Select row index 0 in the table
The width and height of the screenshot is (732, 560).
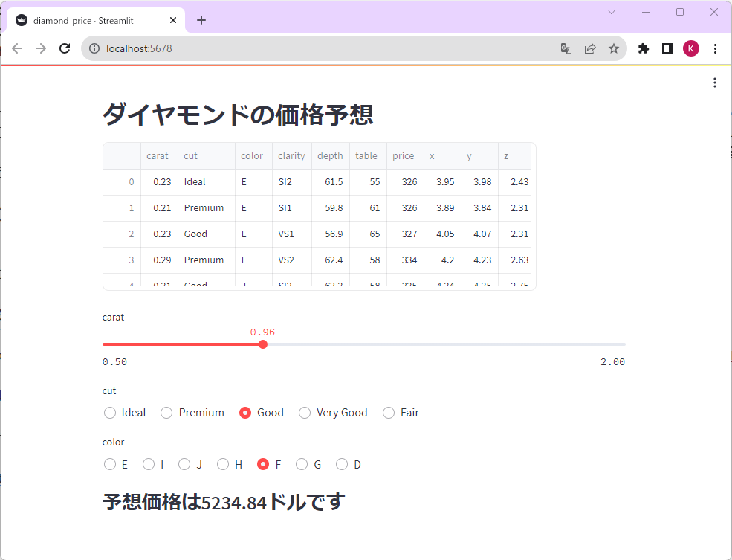pyautogui.click(x=122, y=182)
